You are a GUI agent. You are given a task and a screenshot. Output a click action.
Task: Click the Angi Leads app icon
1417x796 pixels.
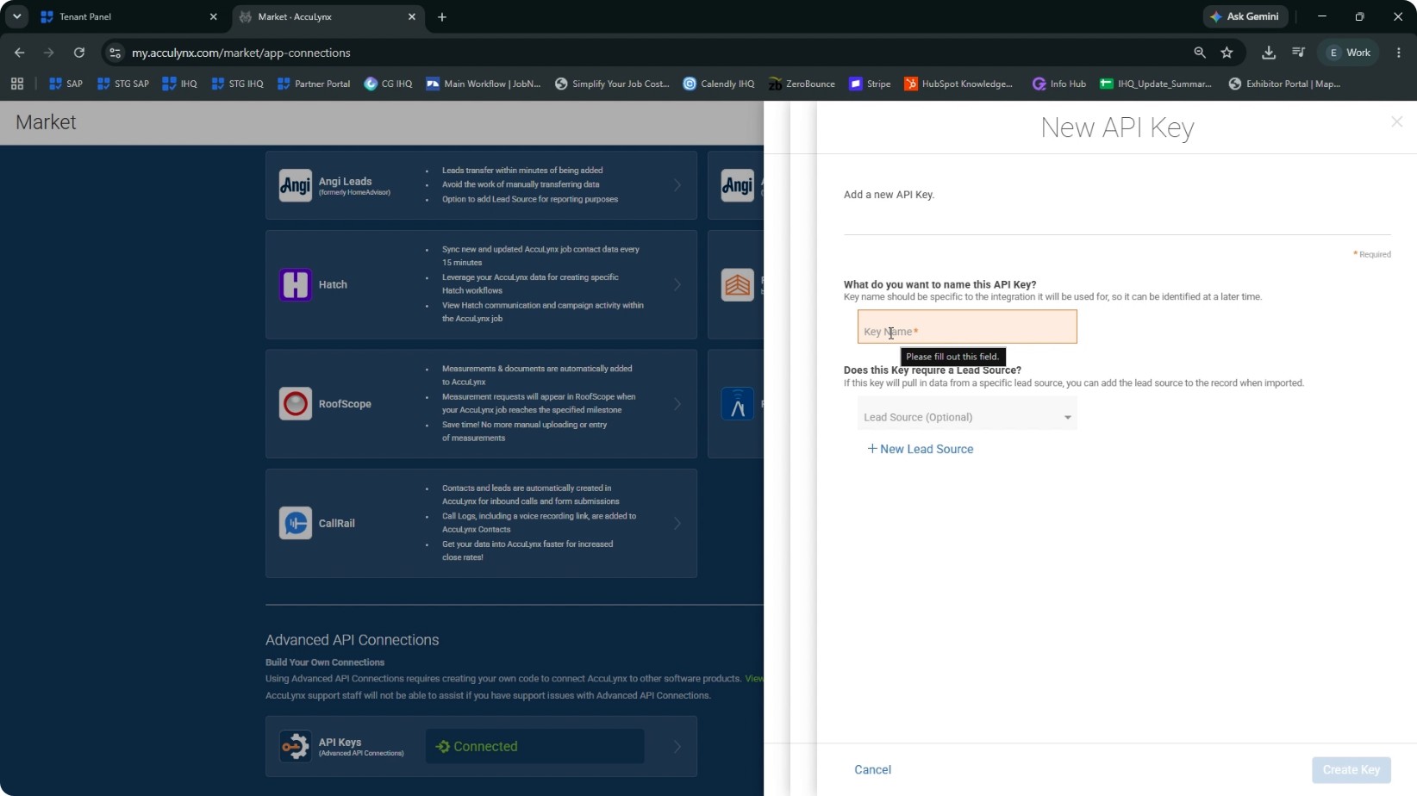(x=295, y=185)
